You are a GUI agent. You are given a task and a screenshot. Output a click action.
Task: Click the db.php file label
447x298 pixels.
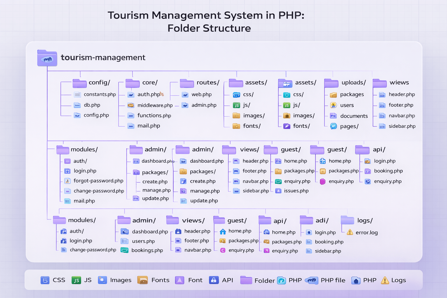[92, 105]
